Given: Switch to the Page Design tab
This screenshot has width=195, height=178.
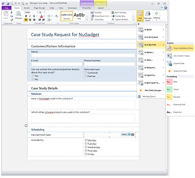Looking at the screenshot, I should (x=39, y=8).
